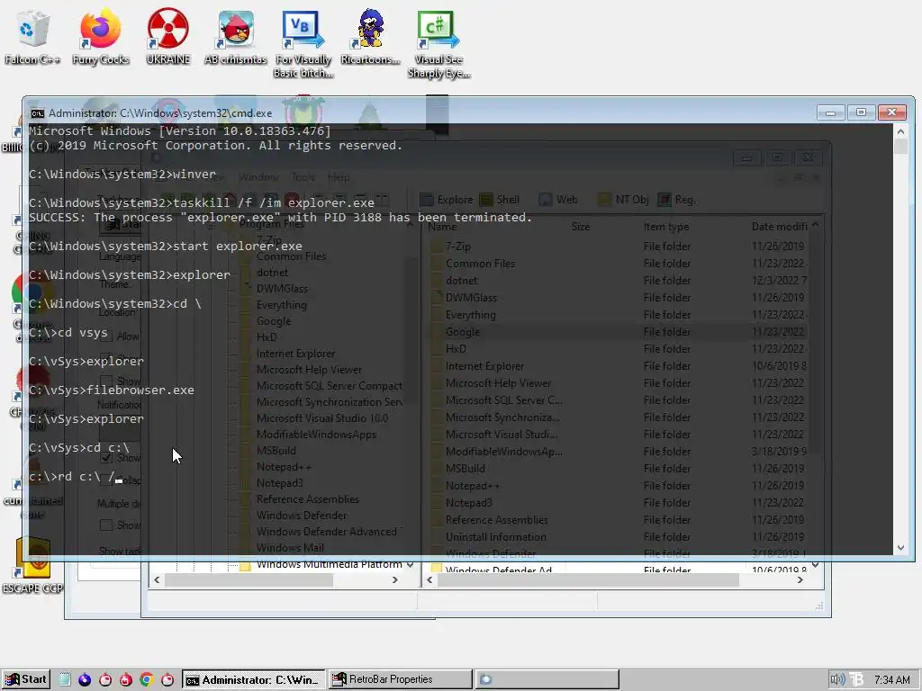Click Shell toolbar button in file browser
Image resolution: width=922 pixels, height=691 pixels.
click(x=500, y=200)
